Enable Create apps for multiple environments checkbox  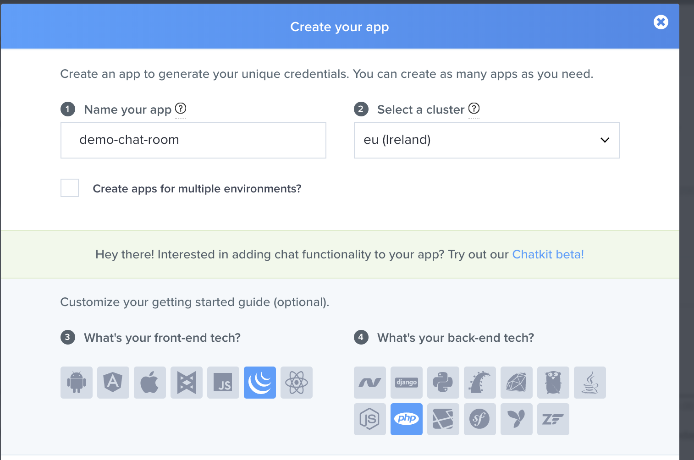70,188
